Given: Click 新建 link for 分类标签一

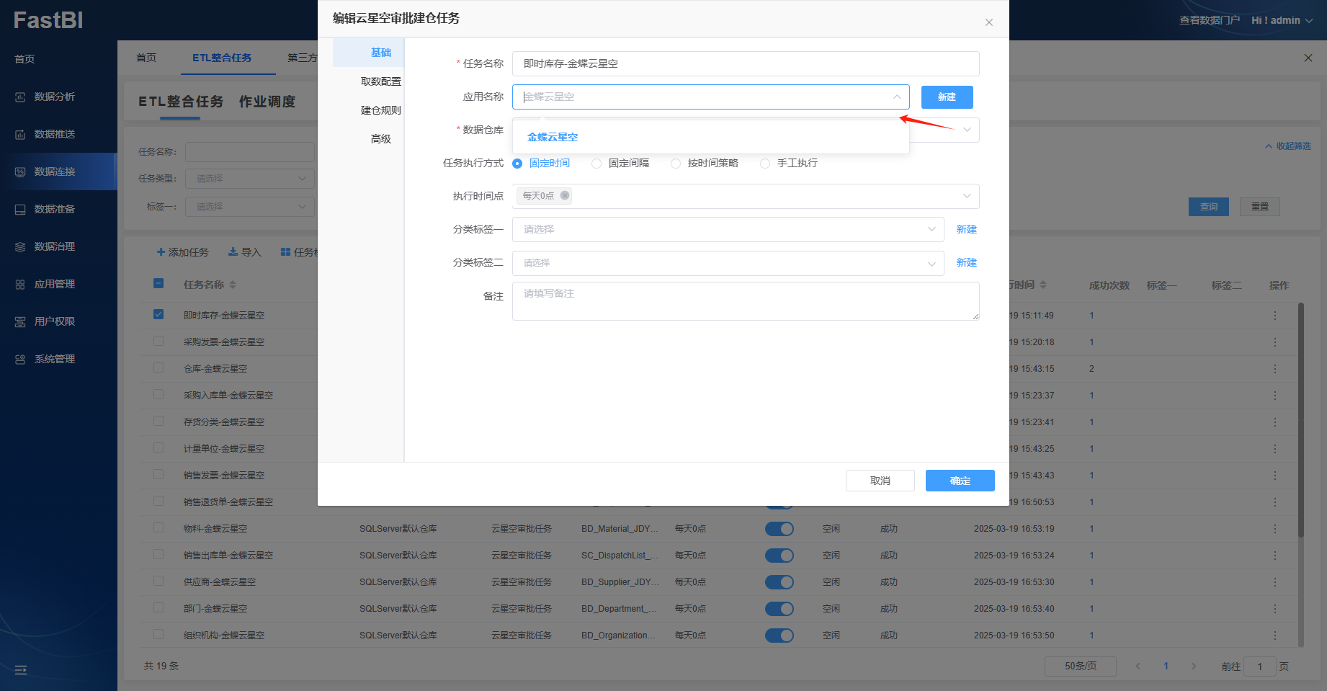Looking at the screenshot, I should coord(967,229).
